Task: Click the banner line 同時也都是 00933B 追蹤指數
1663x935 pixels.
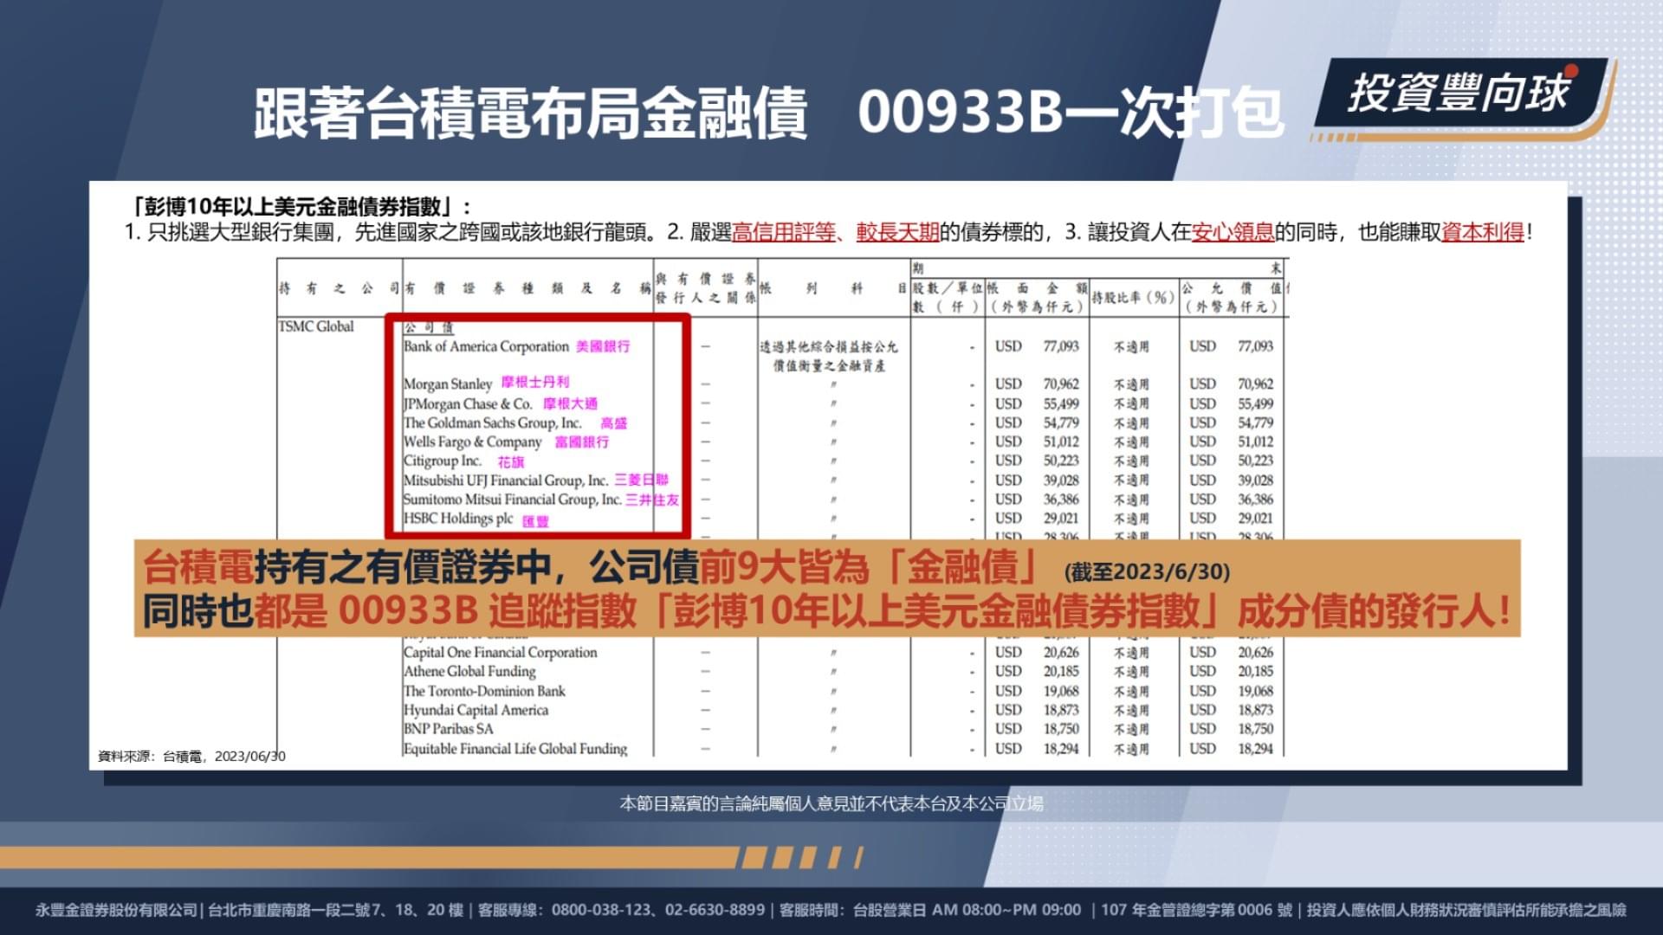Action: 389,611
